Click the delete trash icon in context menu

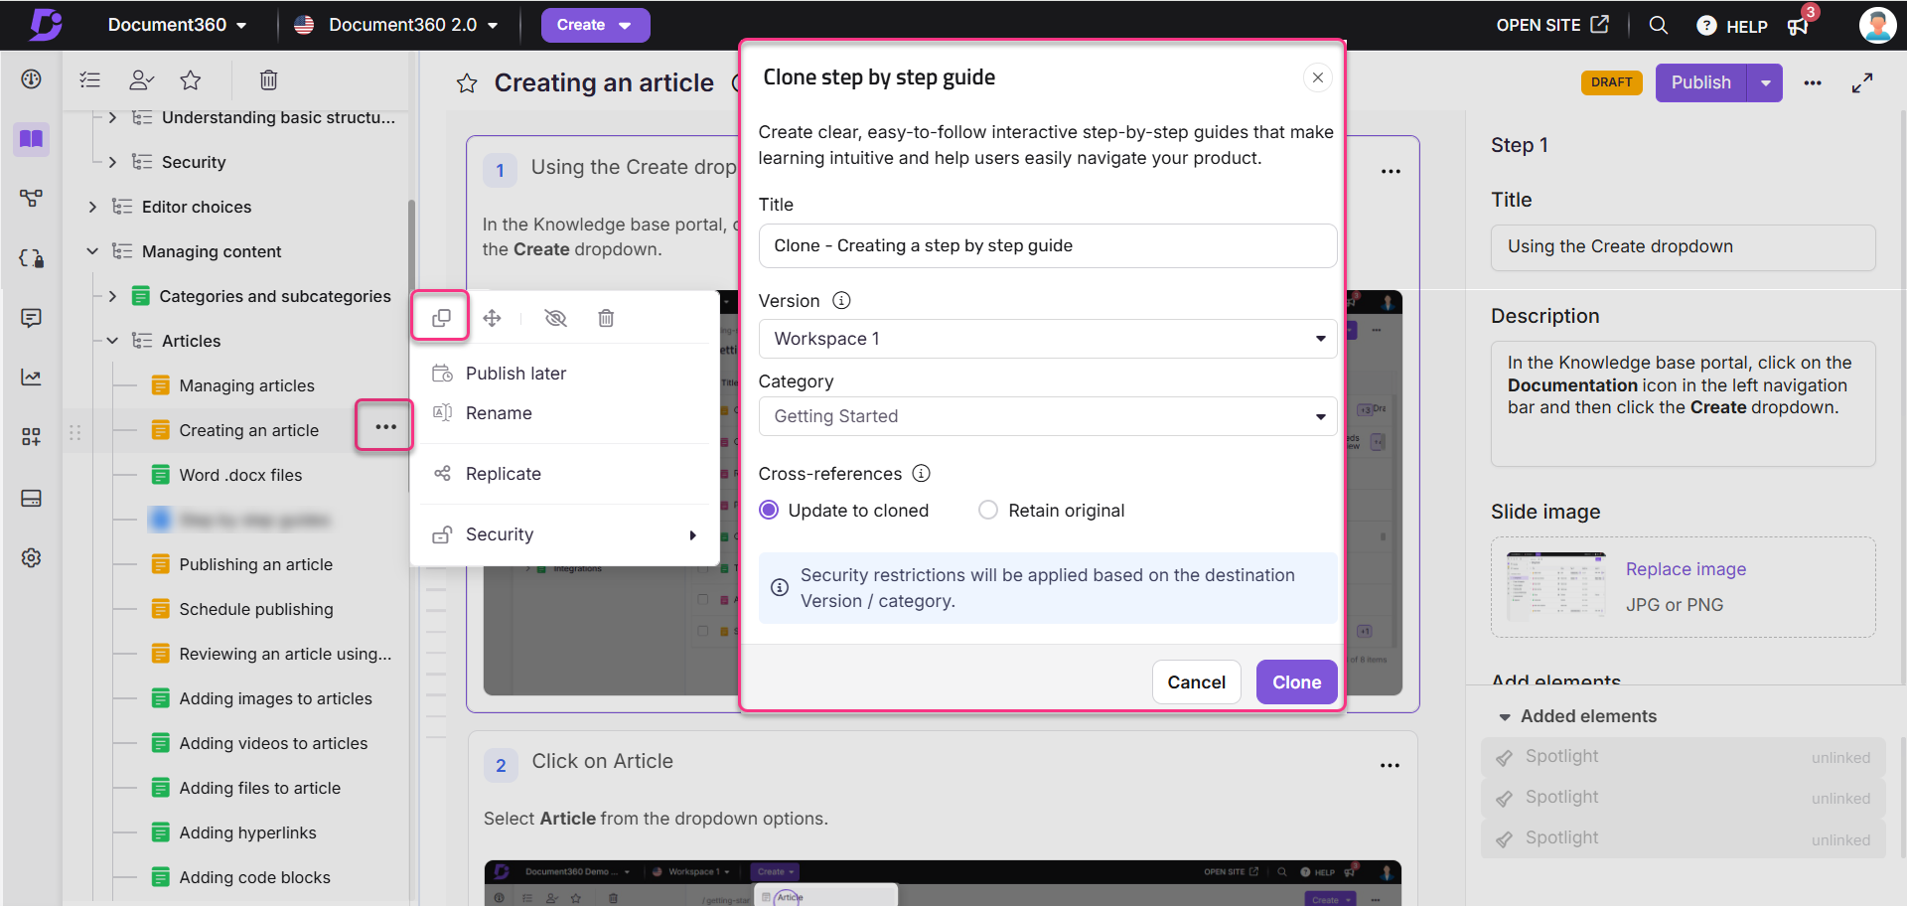coord(606,318)
